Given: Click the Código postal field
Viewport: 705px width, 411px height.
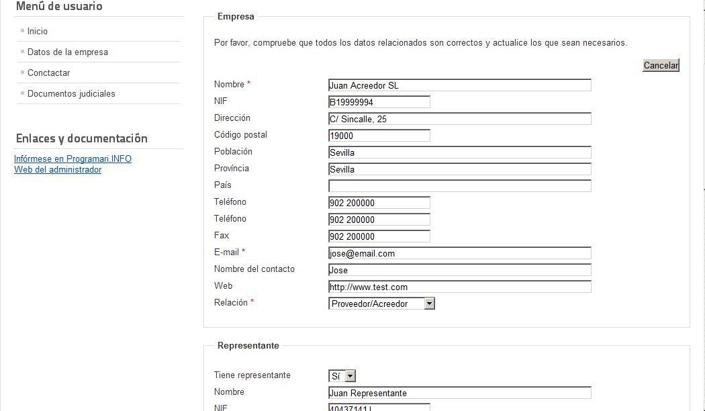Looking at the screenshot, I should coord(378,135).
